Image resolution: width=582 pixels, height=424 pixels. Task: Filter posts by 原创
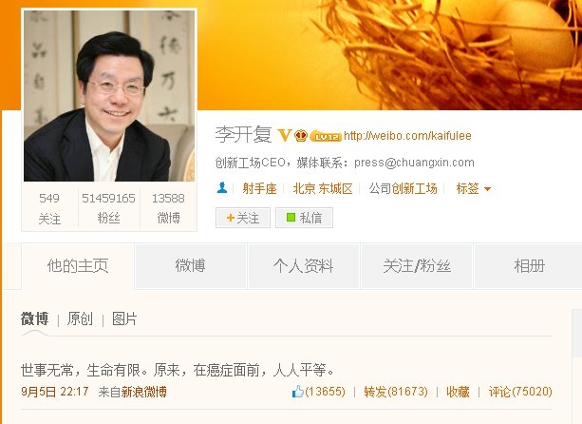(x=80, y=318)
